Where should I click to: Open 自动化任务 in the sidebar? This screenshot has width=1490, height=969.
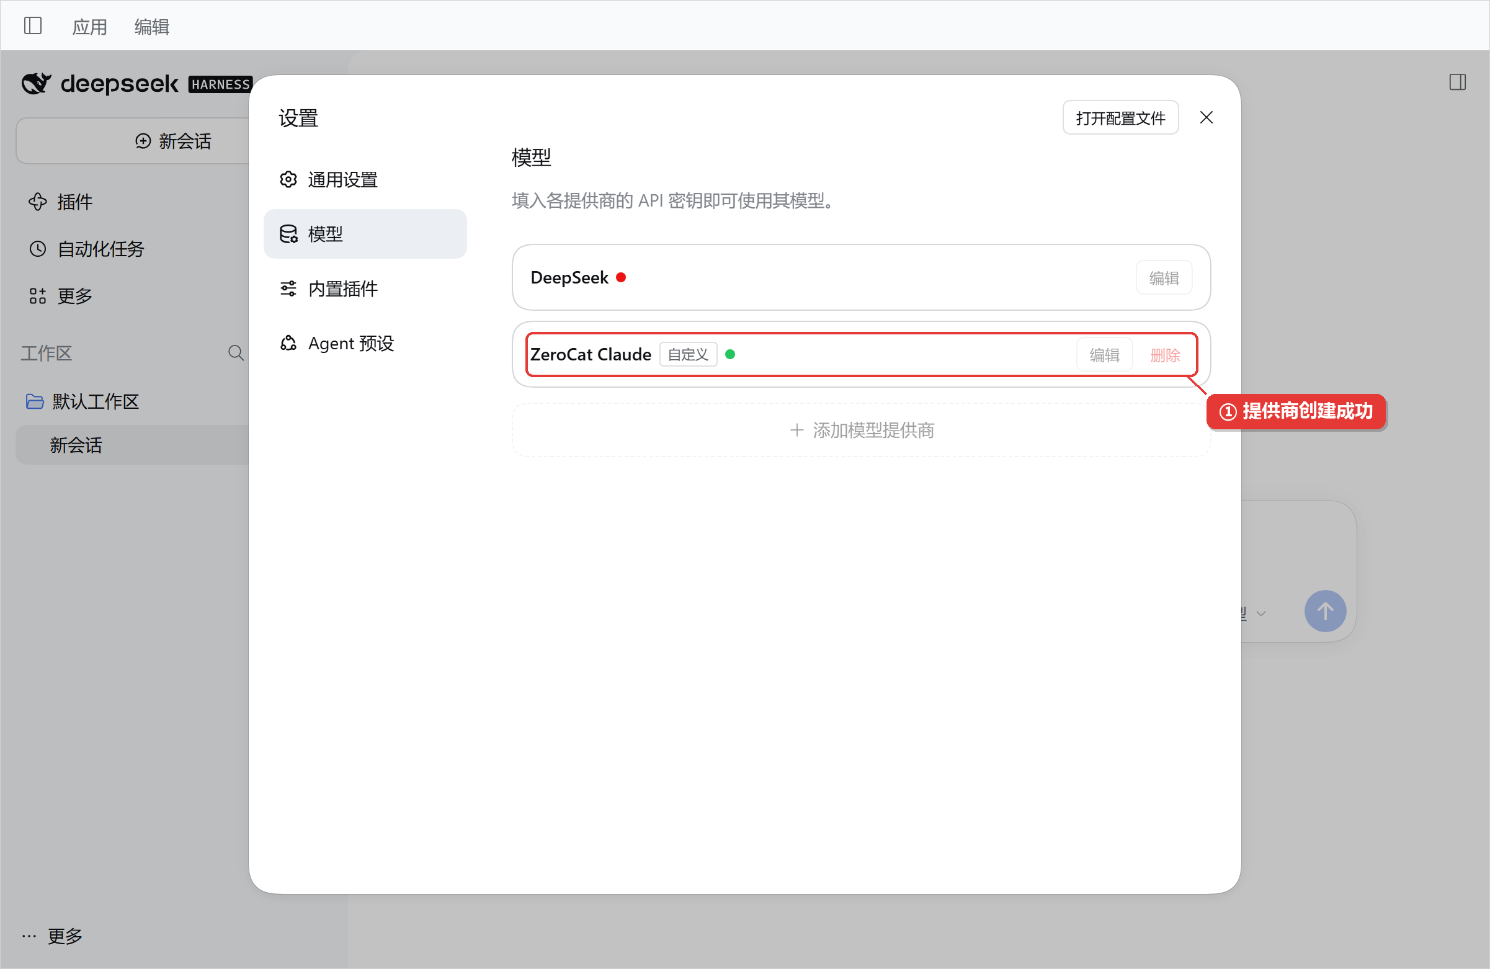pos(86,249)
